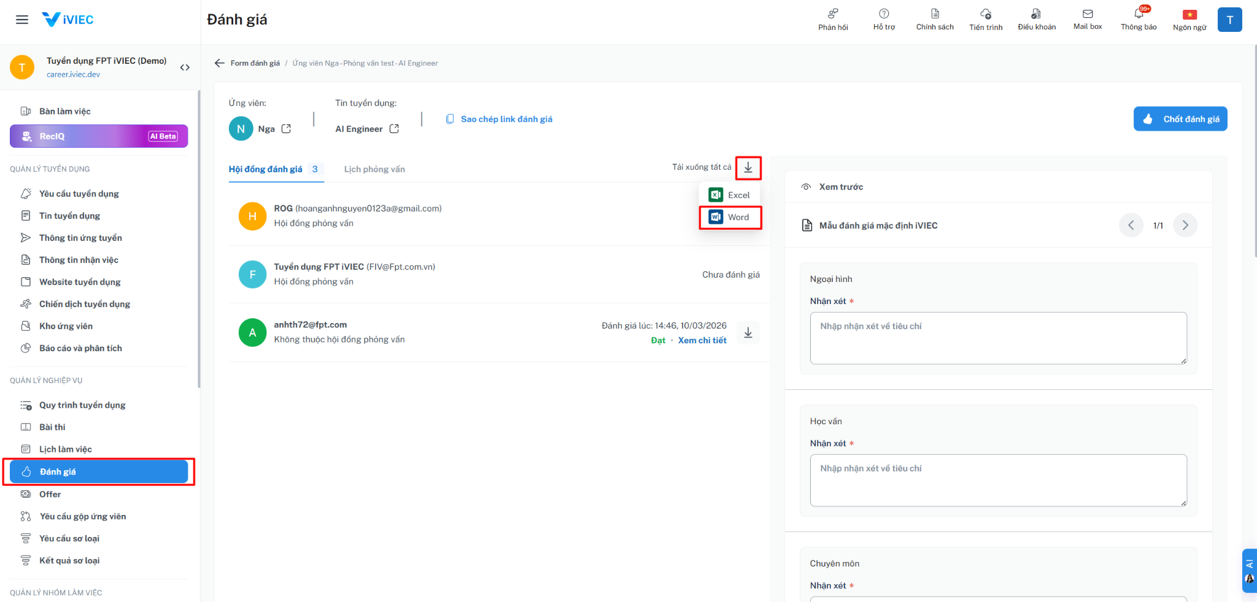Select Excel from the download menu
The width and height of the screenshot is (1257, 602).
pos(730,195)
